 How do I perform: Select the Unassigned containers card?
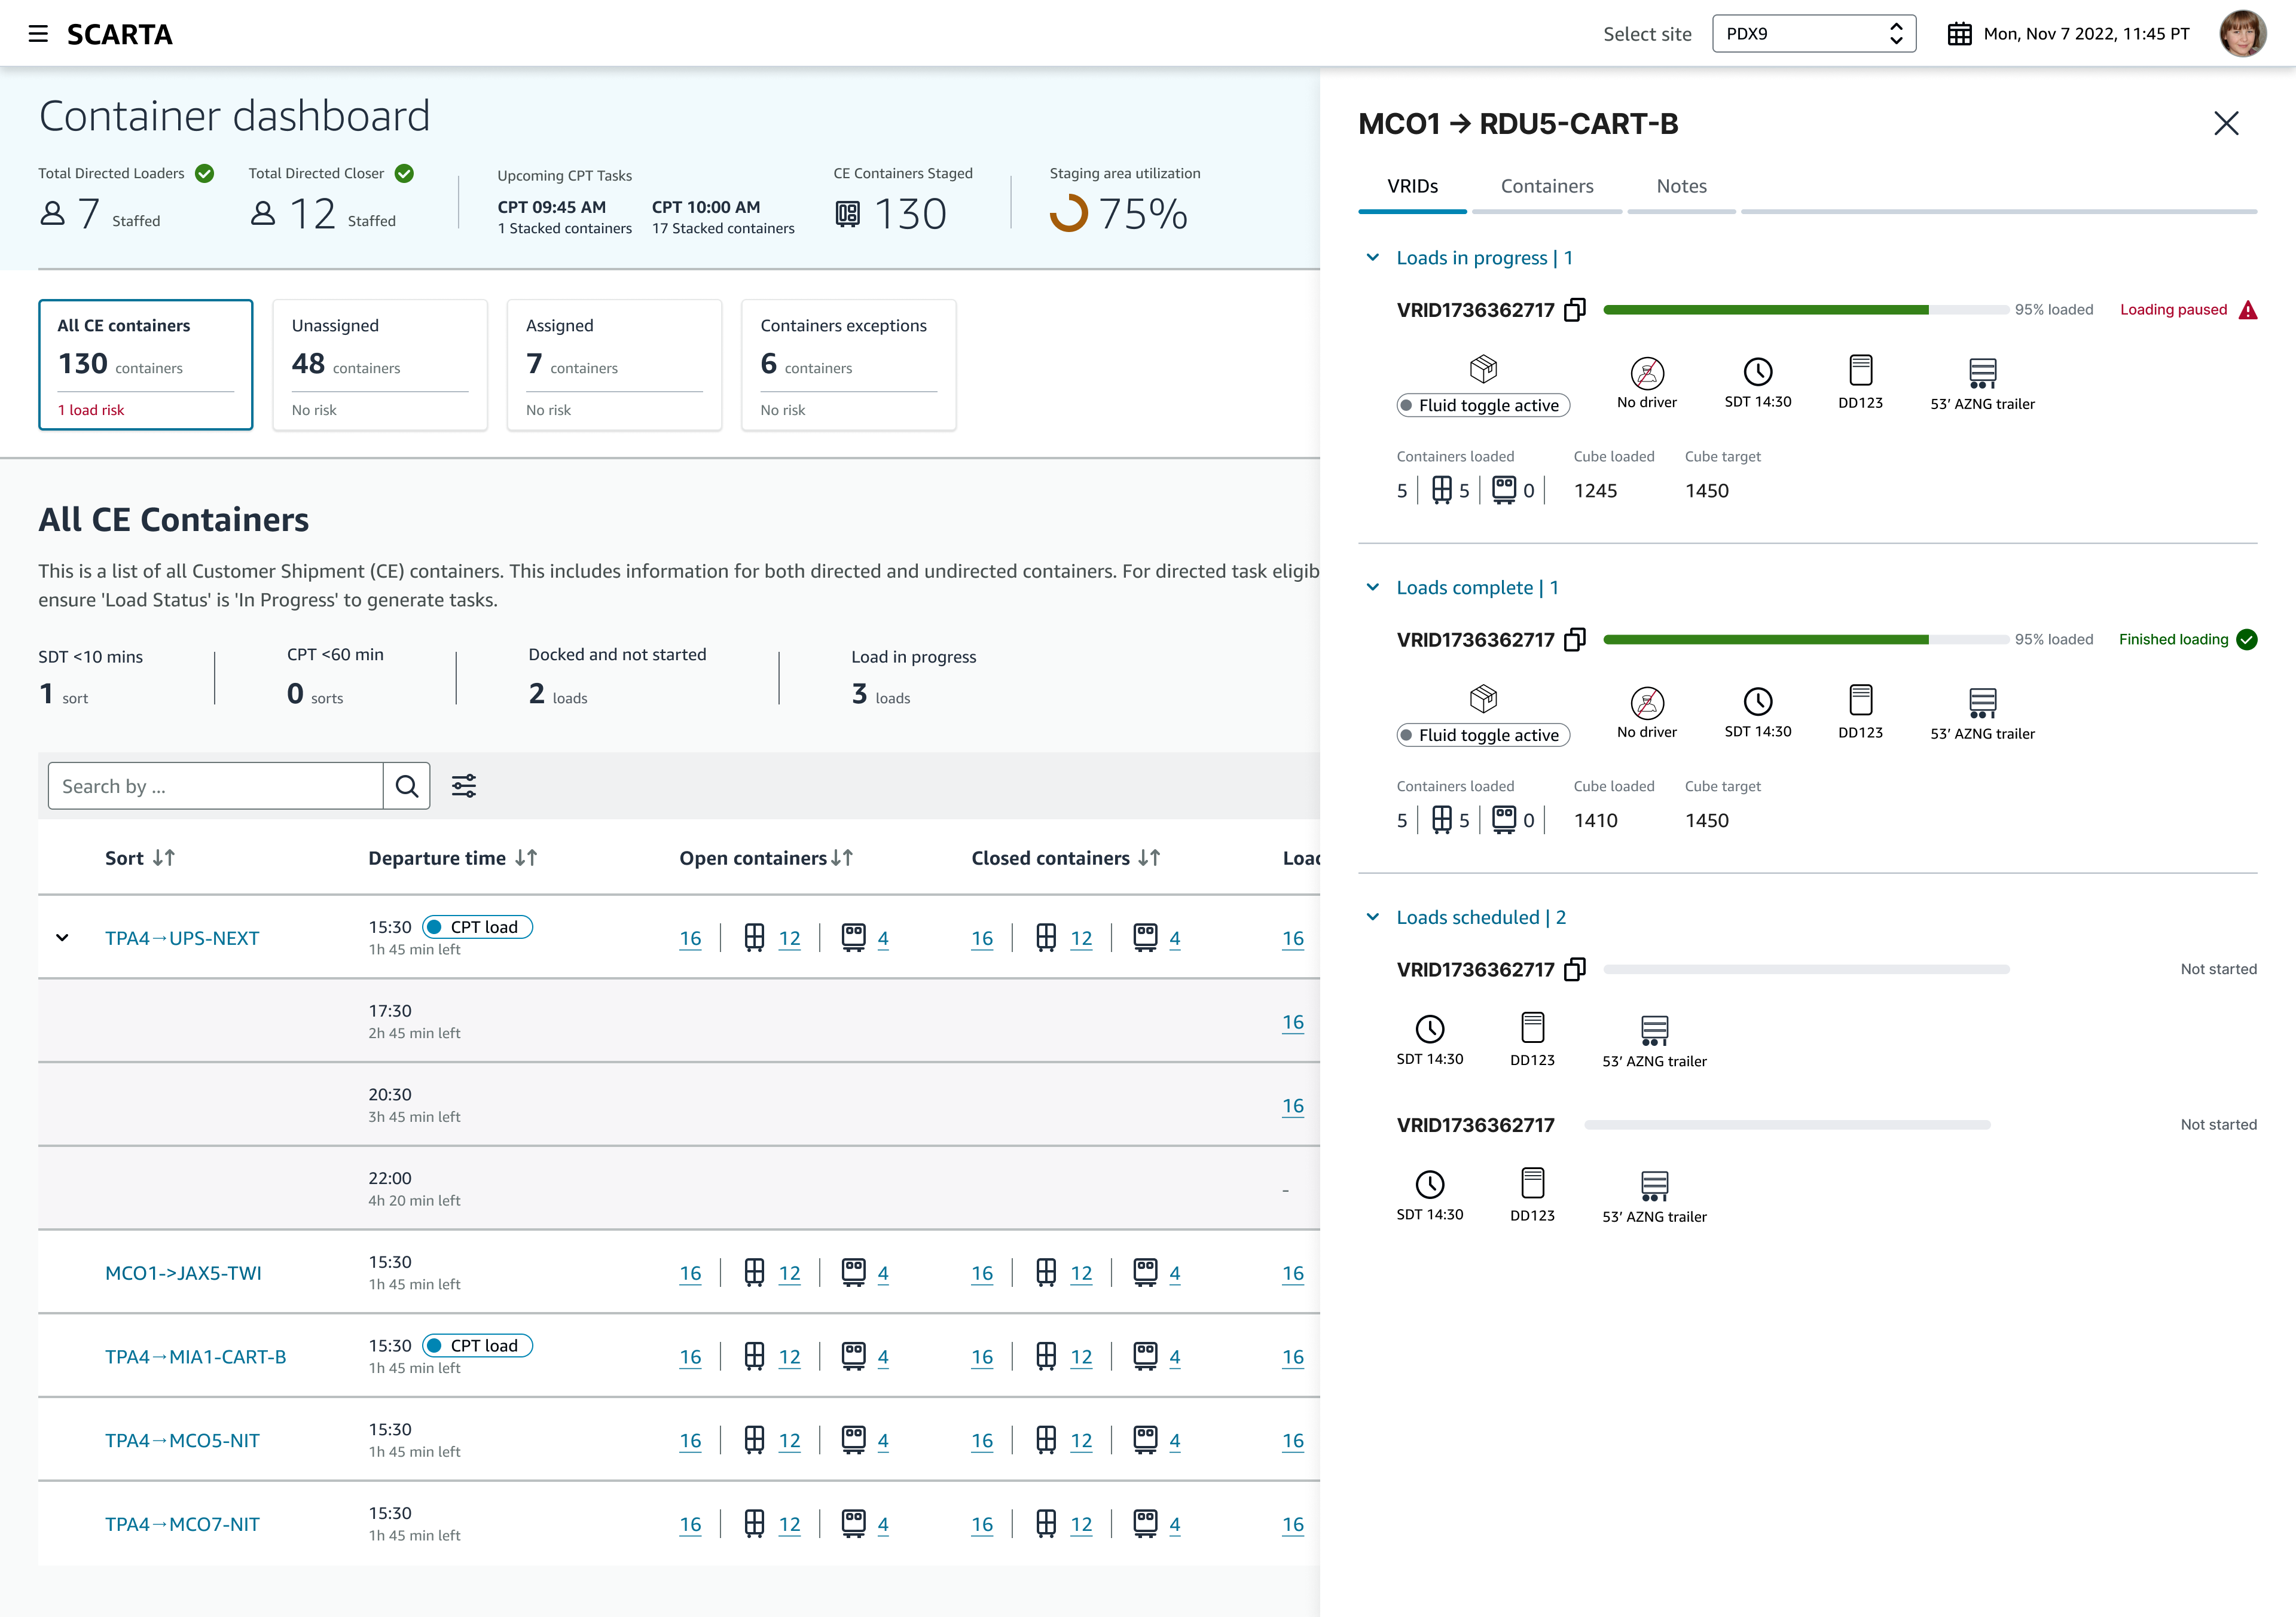380,365
